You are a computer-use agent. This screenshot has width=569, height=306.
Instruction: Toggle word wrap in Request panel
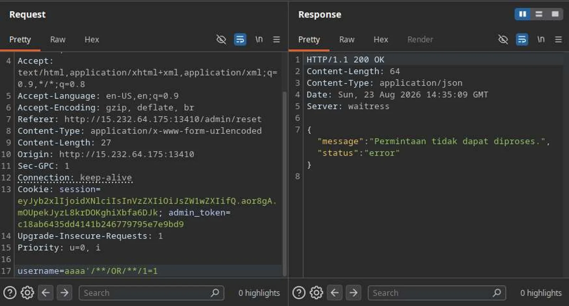point(240,39)
